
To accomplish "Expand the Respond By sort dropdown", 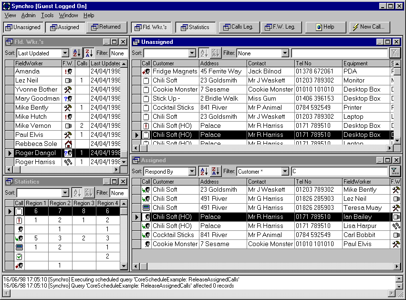I will [x=192, y=172].
